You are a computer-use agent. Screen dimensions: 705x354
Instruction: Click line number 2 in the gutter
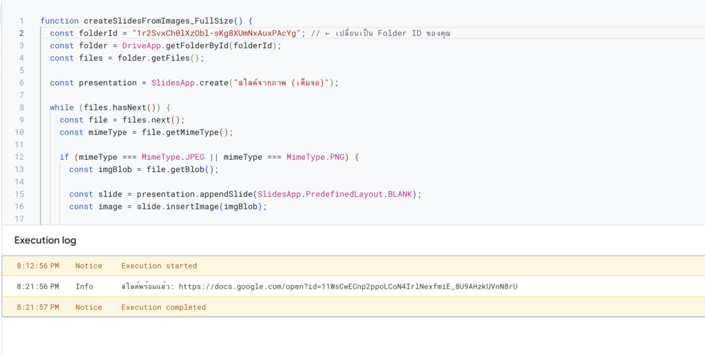[21, 33]
